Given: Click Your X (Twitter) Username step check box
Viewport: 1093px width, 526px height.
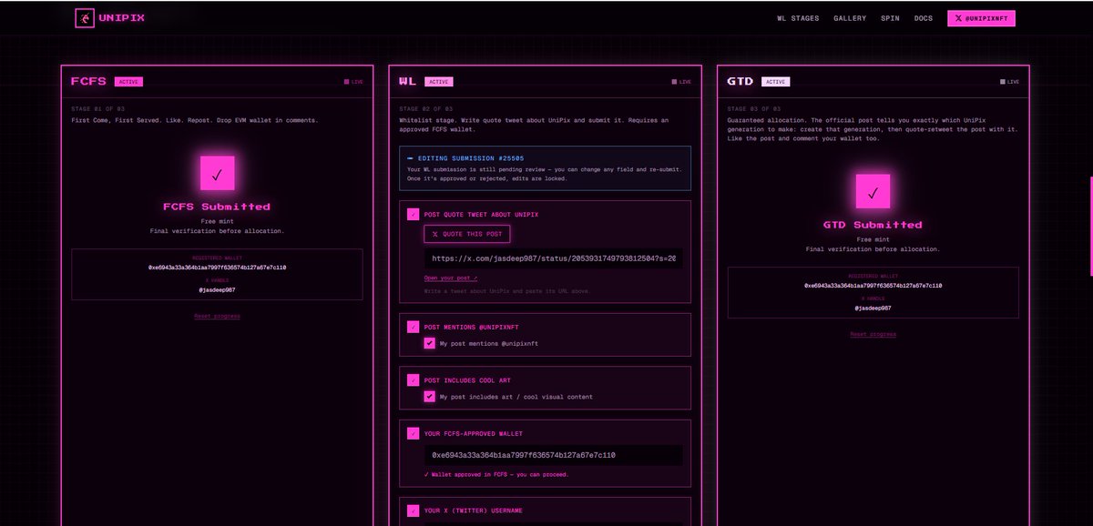Looking at the screenshot, I should click(x=414, y=511).
